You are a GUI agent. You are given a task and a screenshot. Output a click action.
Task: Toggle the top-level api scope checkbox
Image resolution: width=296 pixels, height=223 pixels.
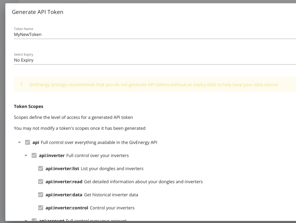click(x=27, y=142)
